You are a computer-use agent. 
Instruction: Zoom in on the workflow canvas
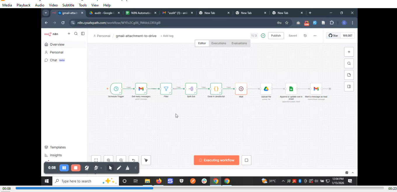click(x=109, y=160)
